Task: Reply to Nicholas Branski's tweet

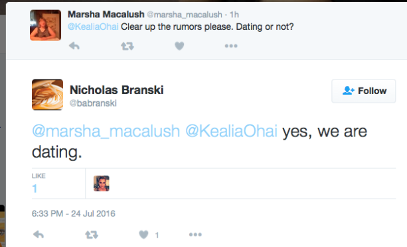Action: [39, 234]
